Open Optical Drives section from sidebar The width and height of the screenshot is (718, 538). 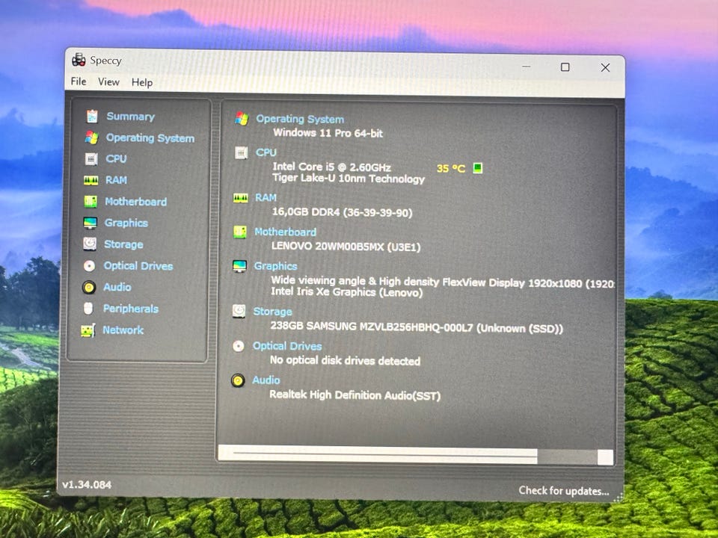coord(138,266)
